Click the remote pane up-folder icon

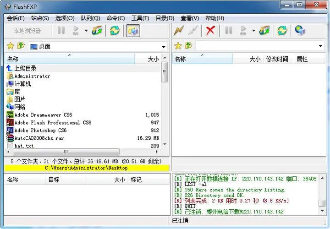coord(188,46)
